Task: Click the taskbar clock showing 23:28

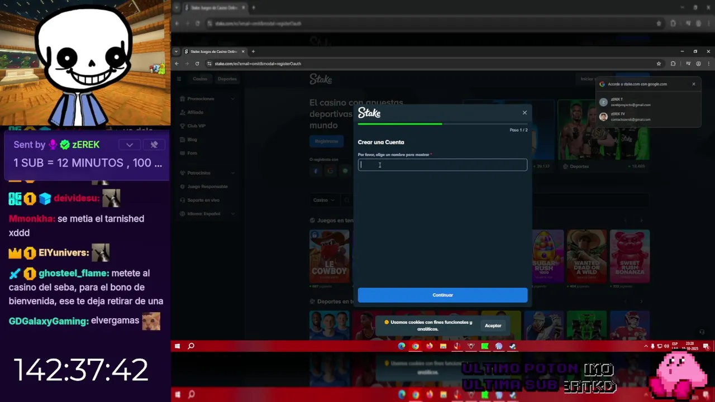Action: click(690, 346)
